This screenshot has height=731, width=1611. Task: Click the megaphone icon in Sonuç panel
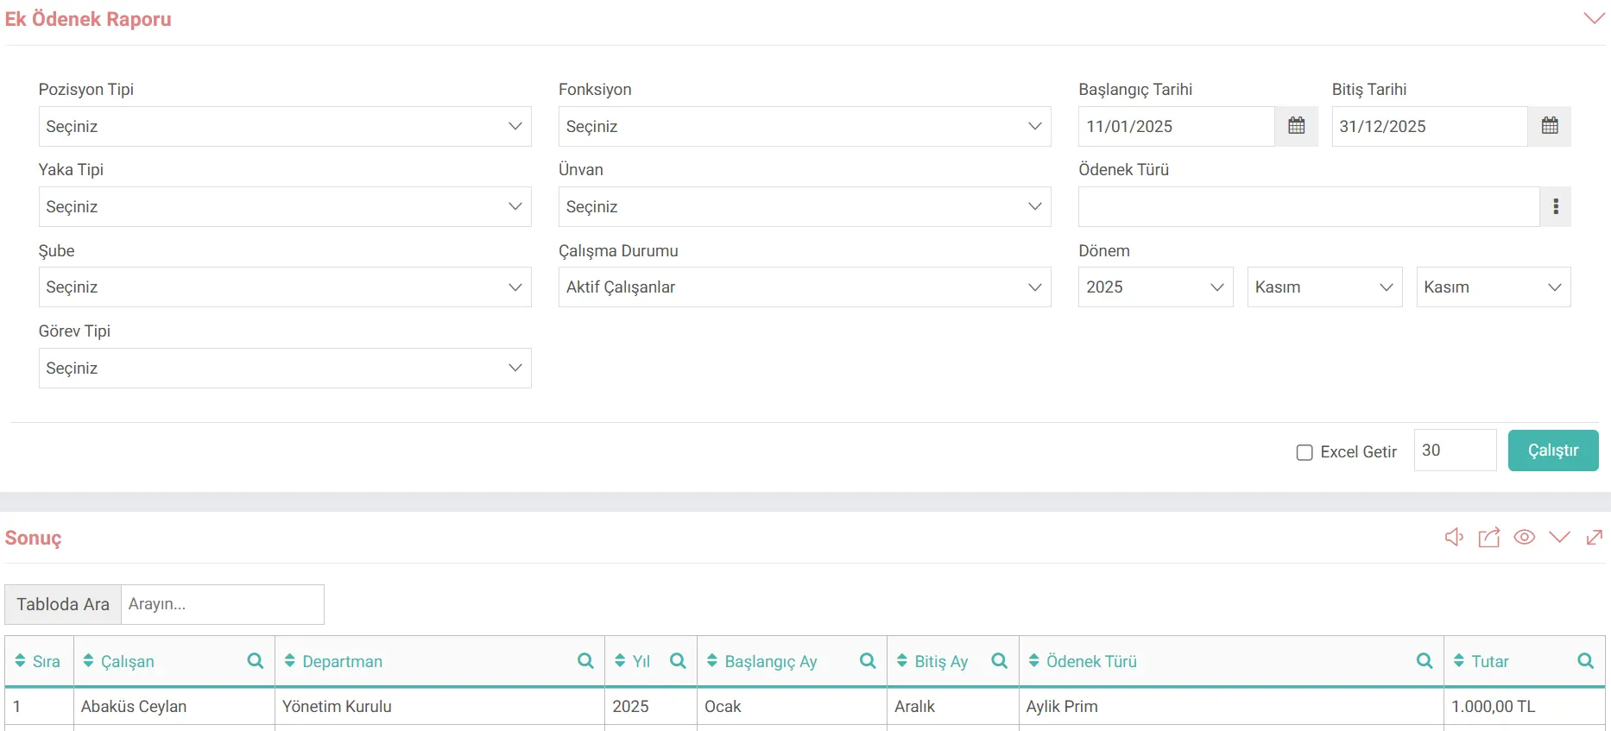pyautogui.click(x=1454, y=538)
